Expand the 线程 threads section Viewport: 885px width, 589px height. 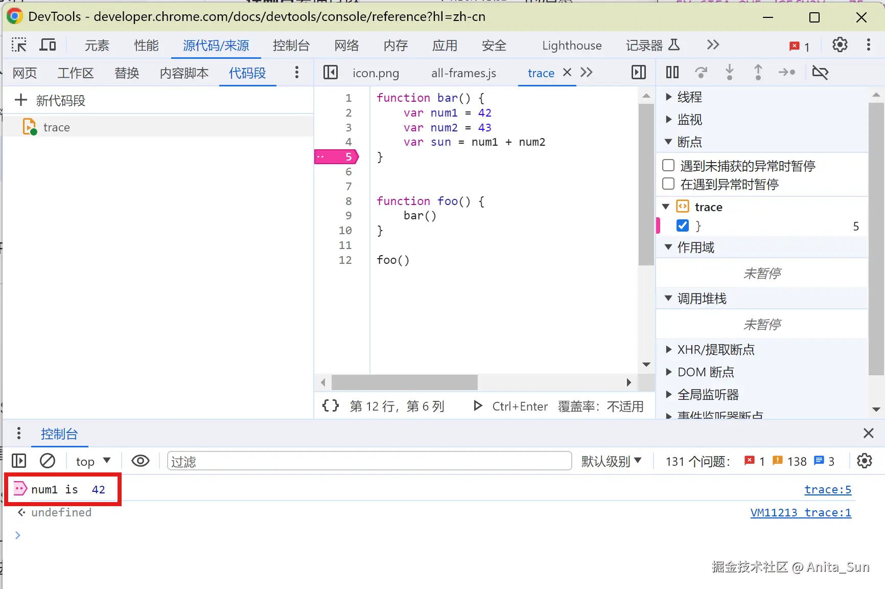tap(668, 97)
